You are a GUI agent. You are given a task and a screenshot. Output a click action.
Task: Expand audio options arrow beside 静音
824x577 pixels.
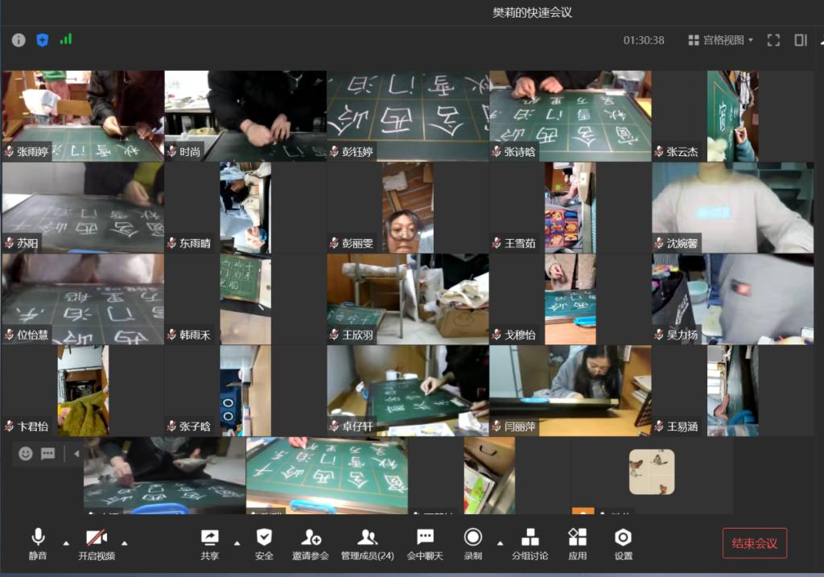(x=65, y=542)
